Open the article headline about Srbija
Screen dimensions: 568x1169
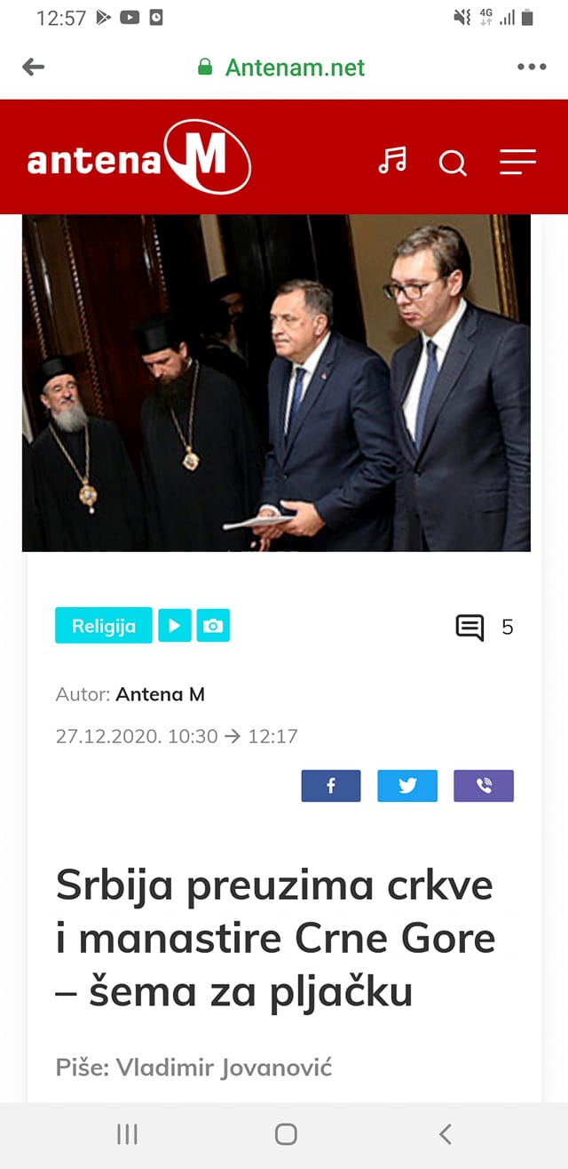tap(274, 940)
